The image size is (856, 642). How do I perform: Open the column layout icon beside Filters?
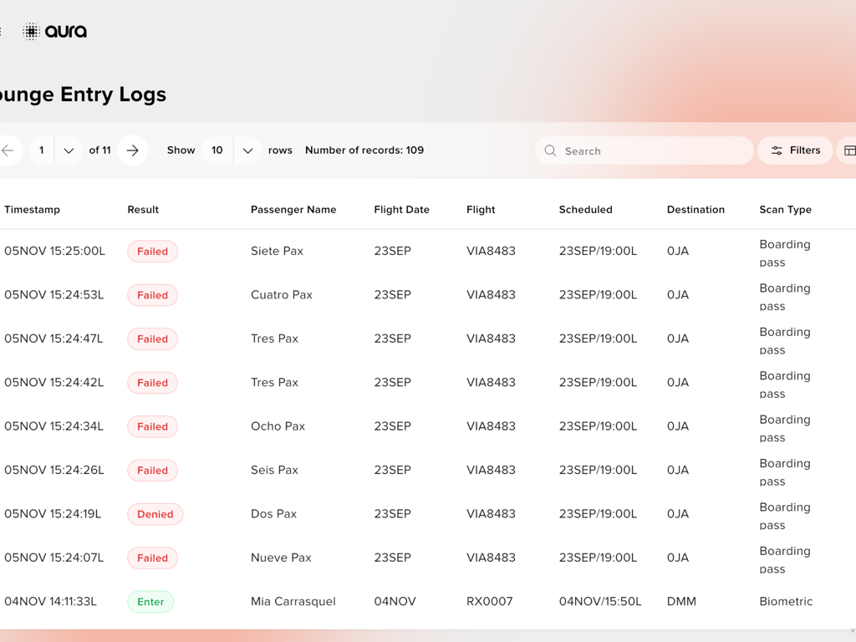[x=850, y=150]
